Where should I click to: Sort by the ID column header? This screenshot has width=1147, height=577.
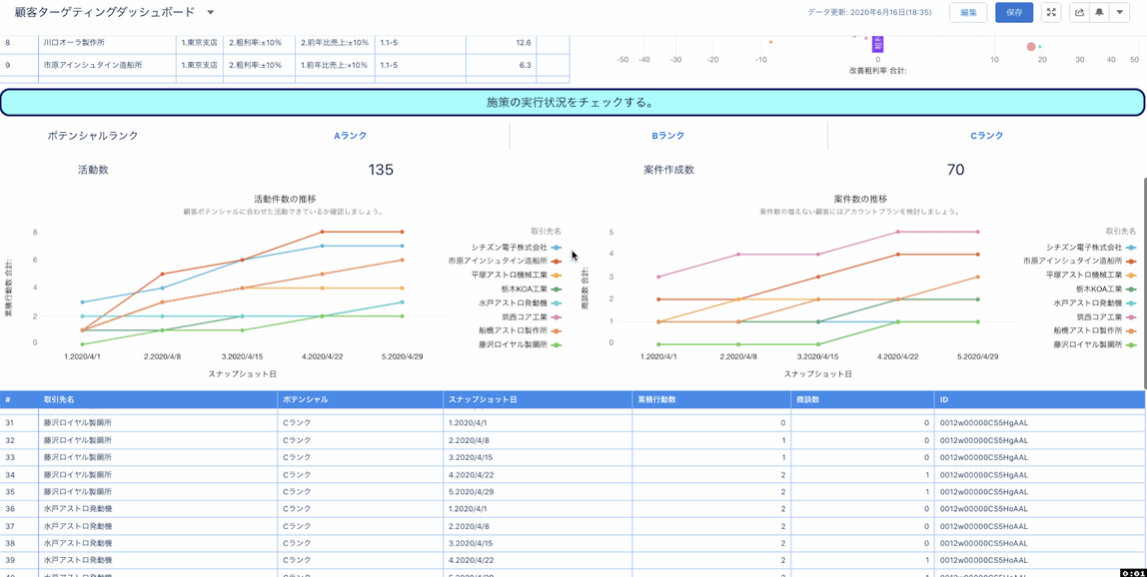[1040, 400]
